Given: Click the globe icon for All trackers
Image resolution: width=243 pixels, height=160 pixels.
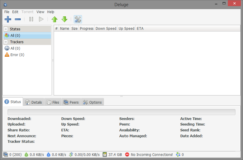Looking at the screenshot, I should coord(7,48).
